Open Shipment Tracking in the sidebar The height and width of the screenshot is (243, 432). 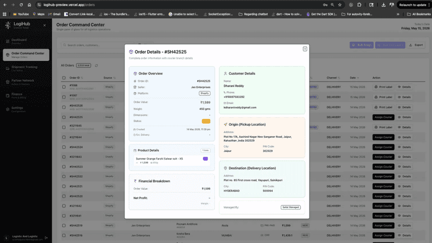click(x=26, y=68)
